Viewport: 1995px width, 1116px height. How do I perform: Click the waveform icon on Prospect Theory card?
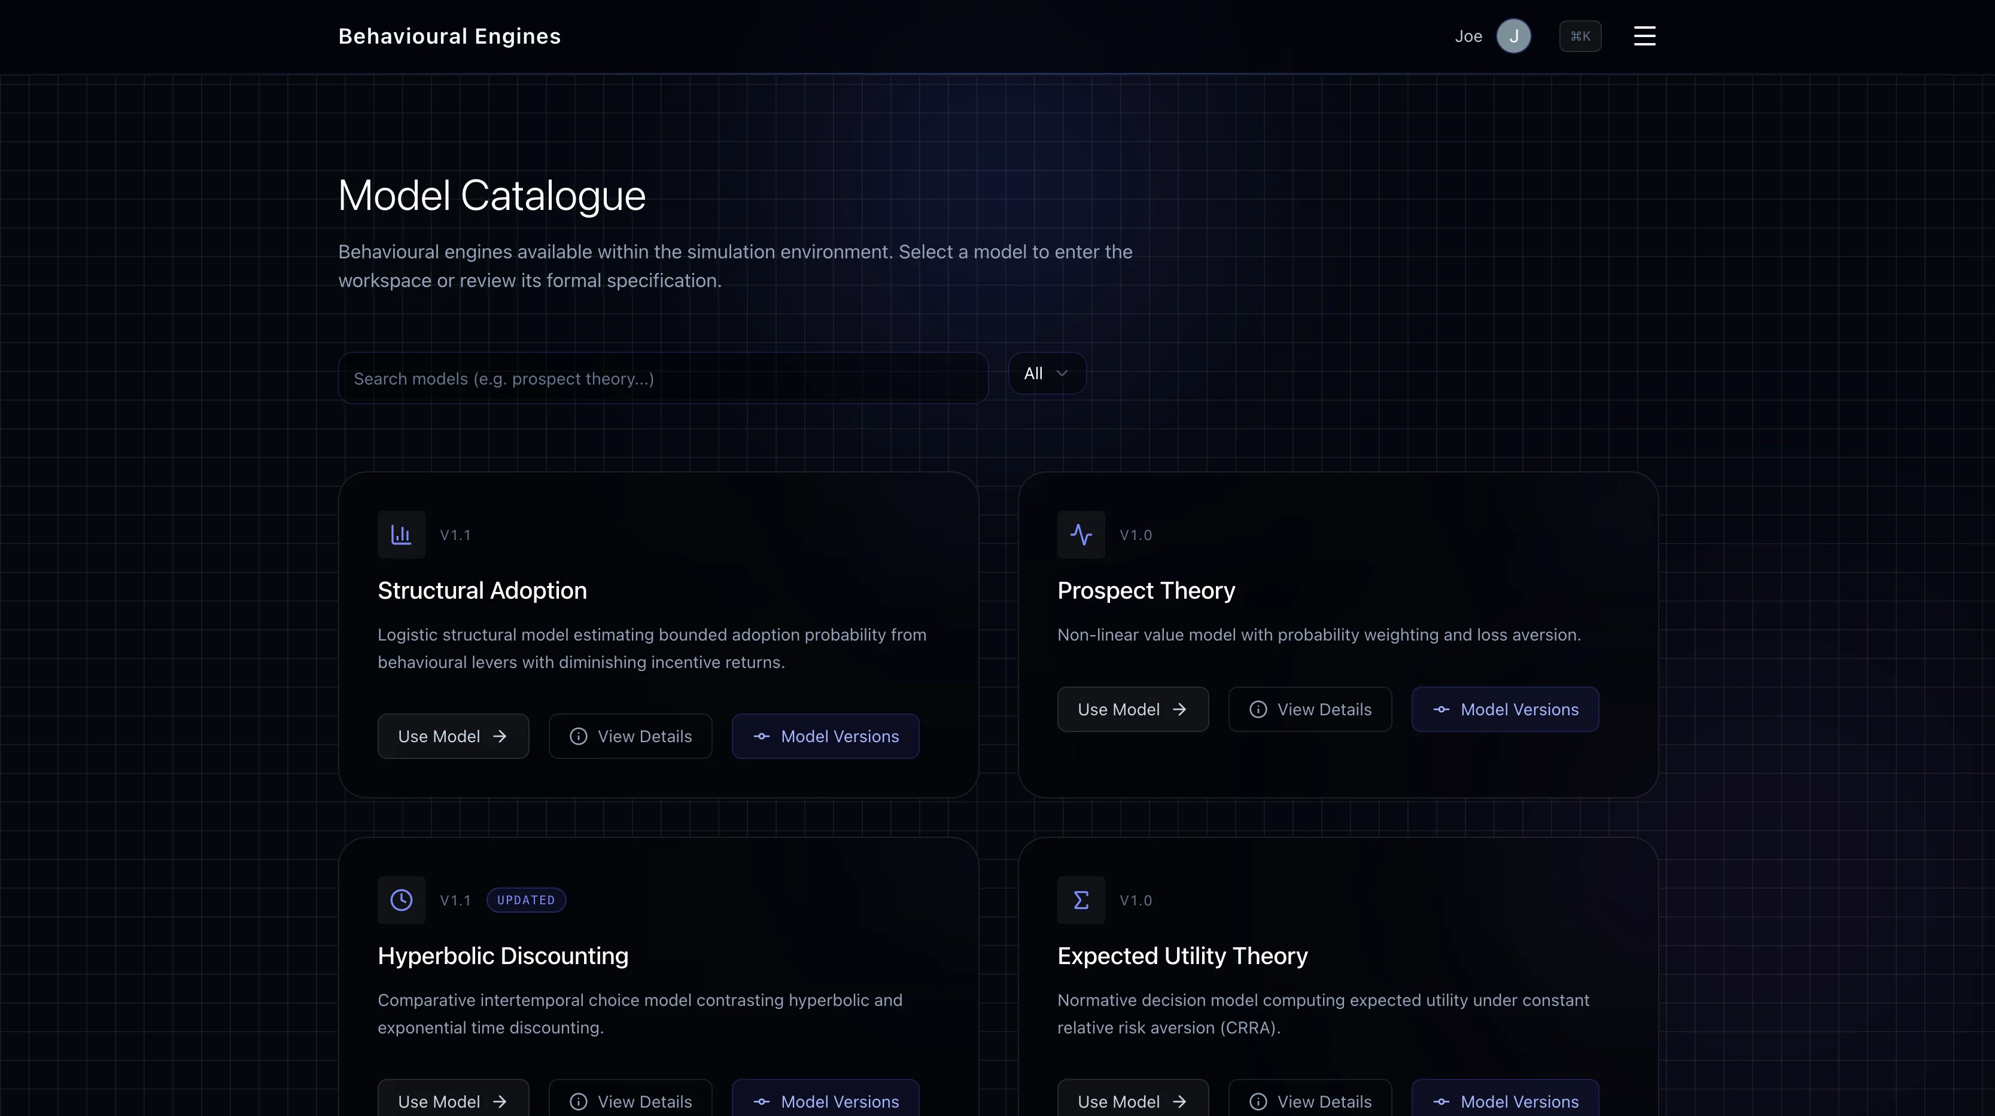pyautogui.click(x=1080, y=534)
